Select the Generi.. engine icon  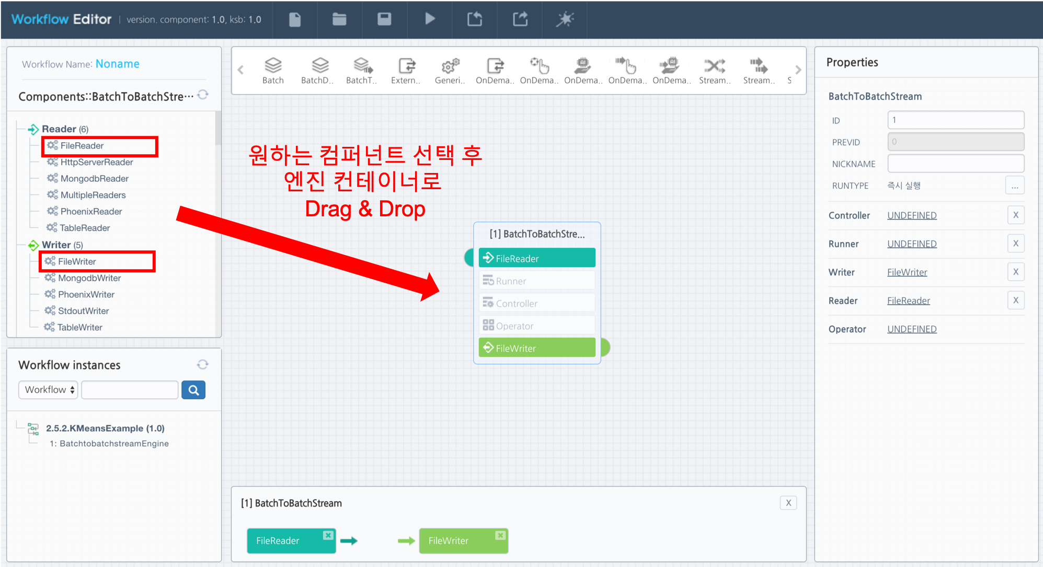[x=450, y=71]
